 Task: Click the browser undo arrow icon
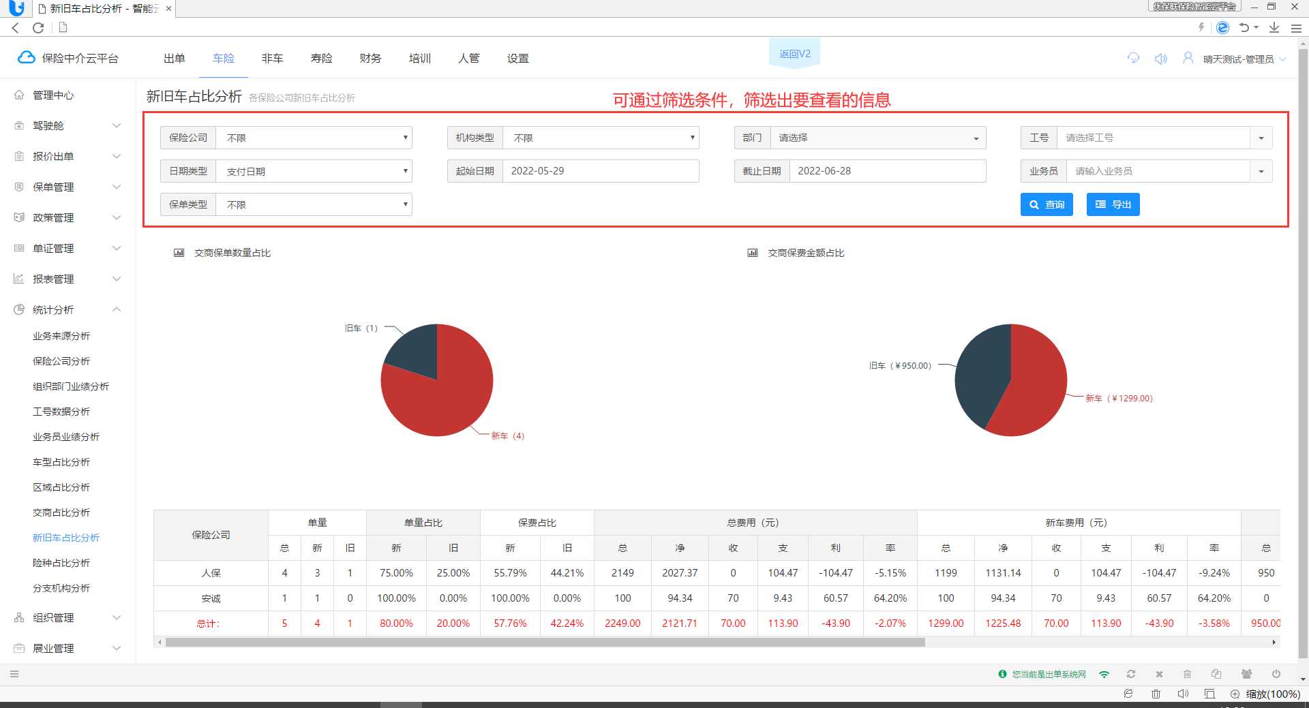(x=1244, y=28)
